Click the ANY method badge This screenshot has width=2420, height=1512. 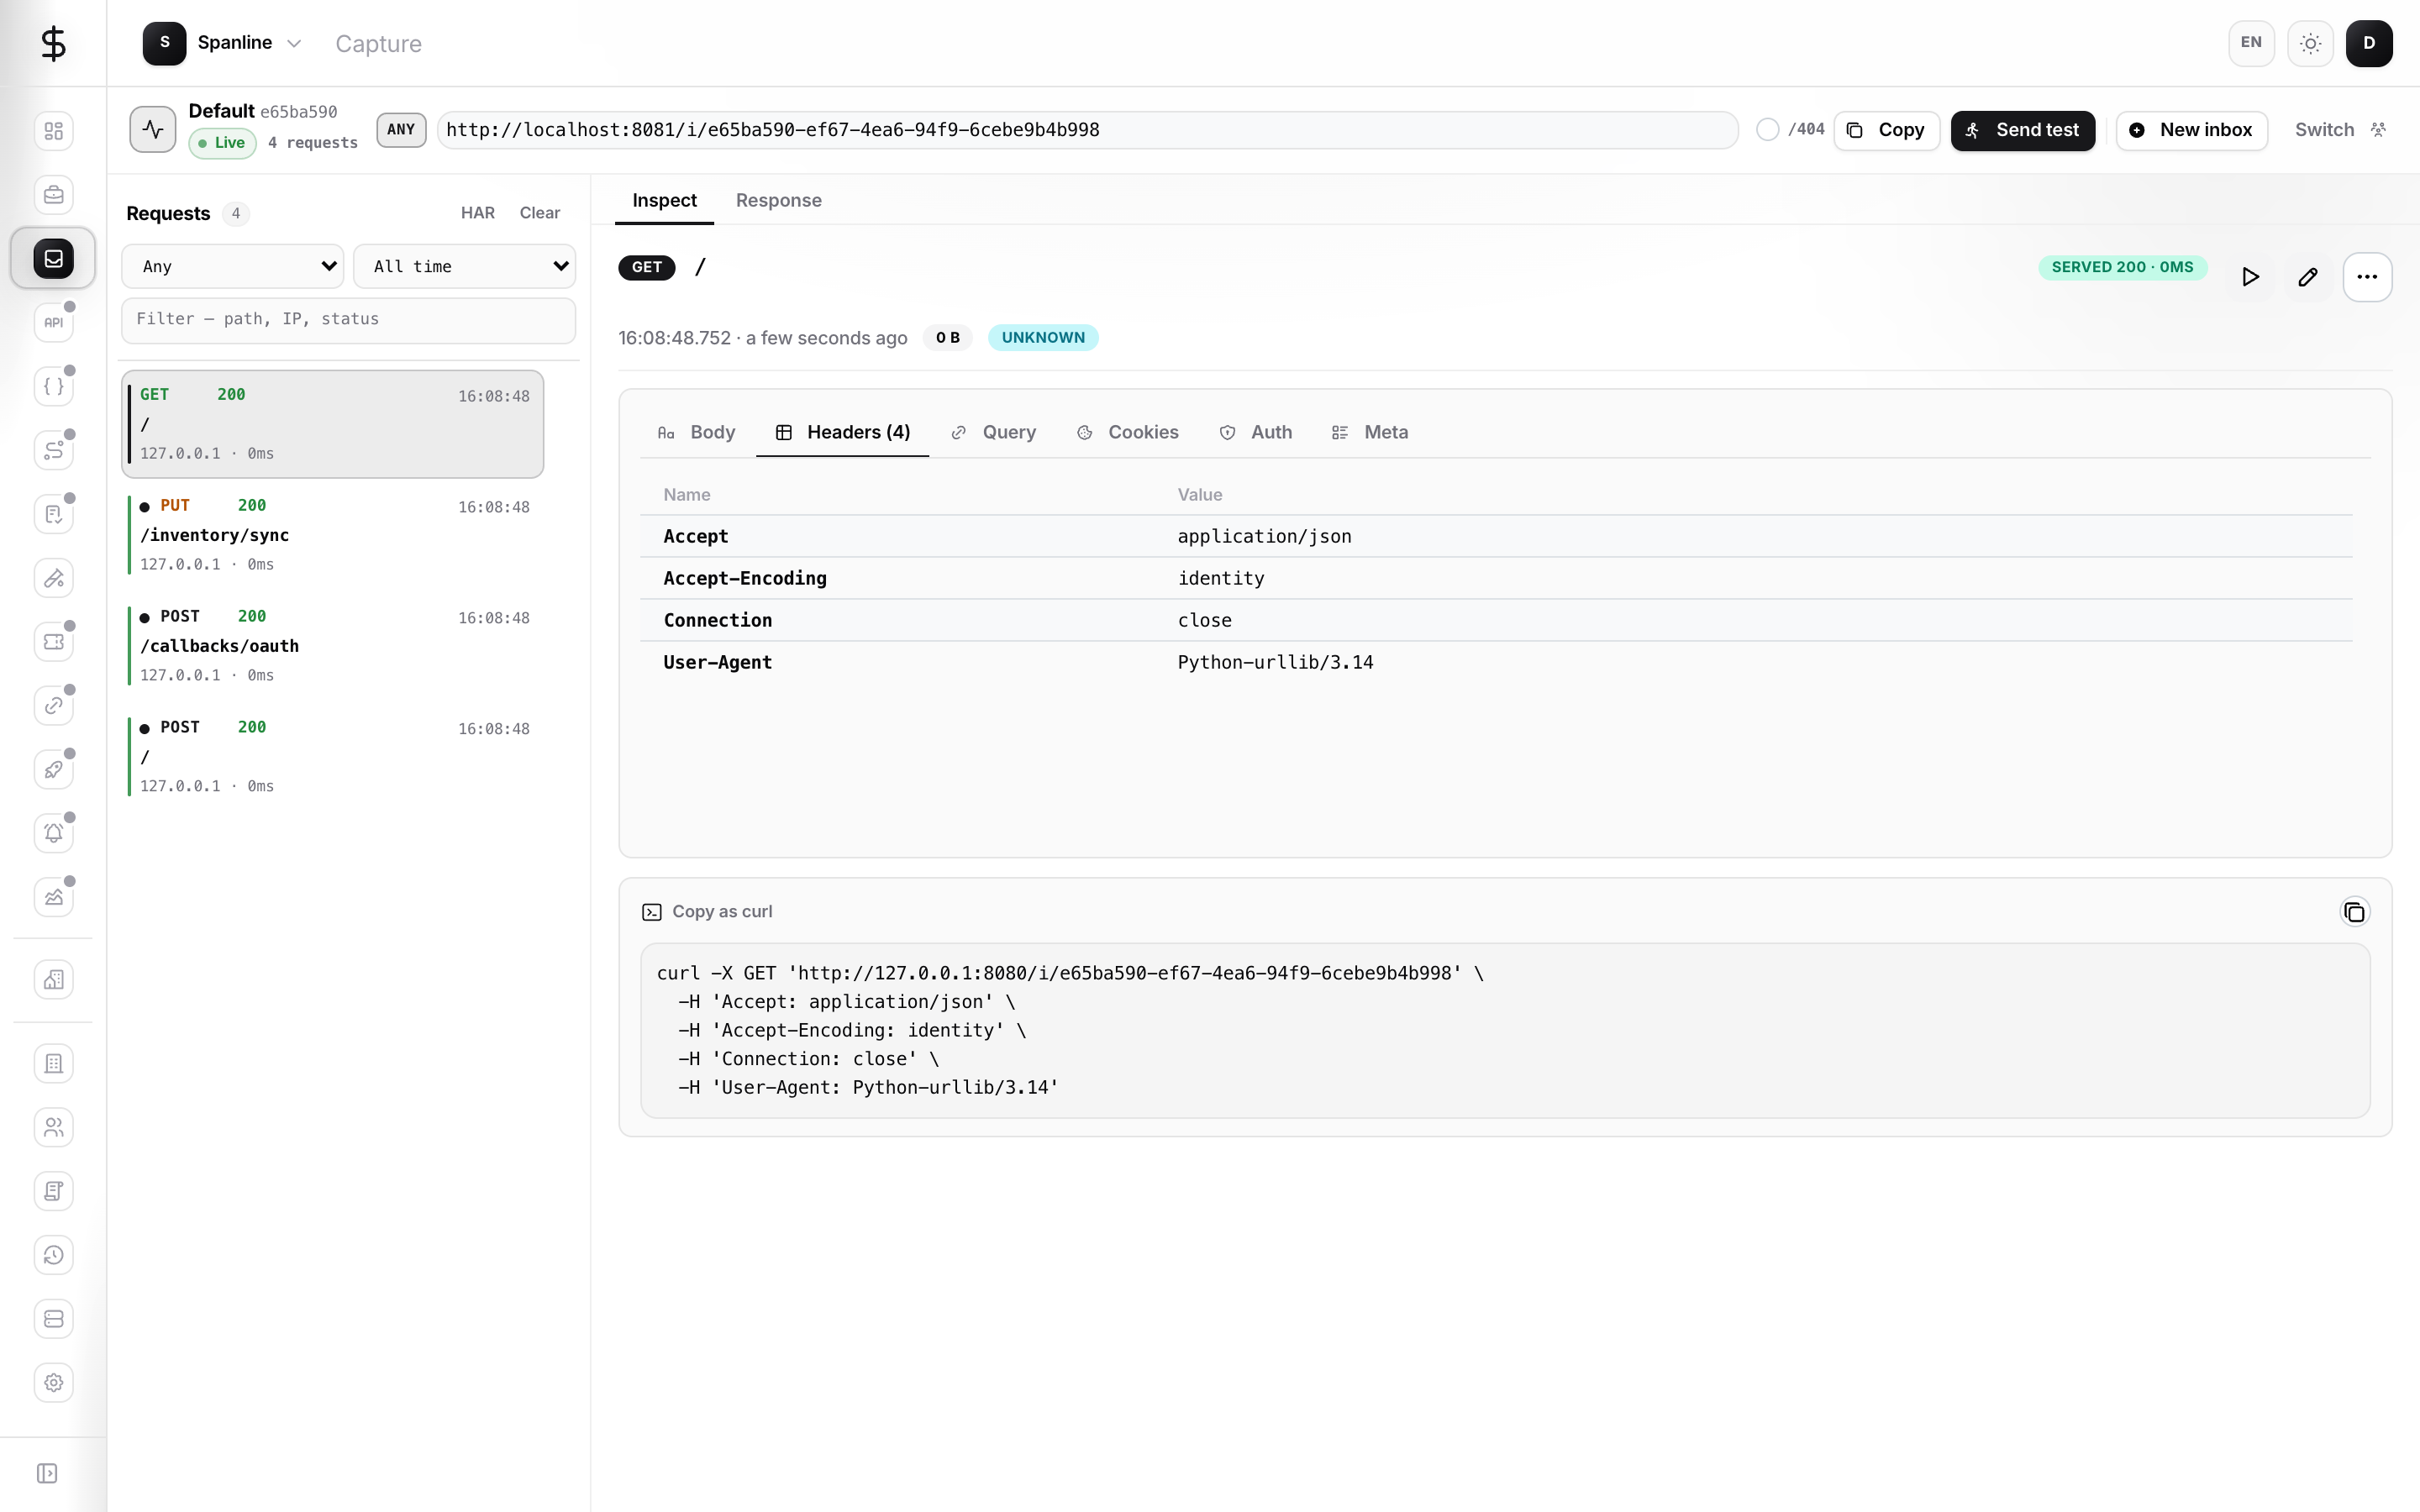(x=401, y=130)
